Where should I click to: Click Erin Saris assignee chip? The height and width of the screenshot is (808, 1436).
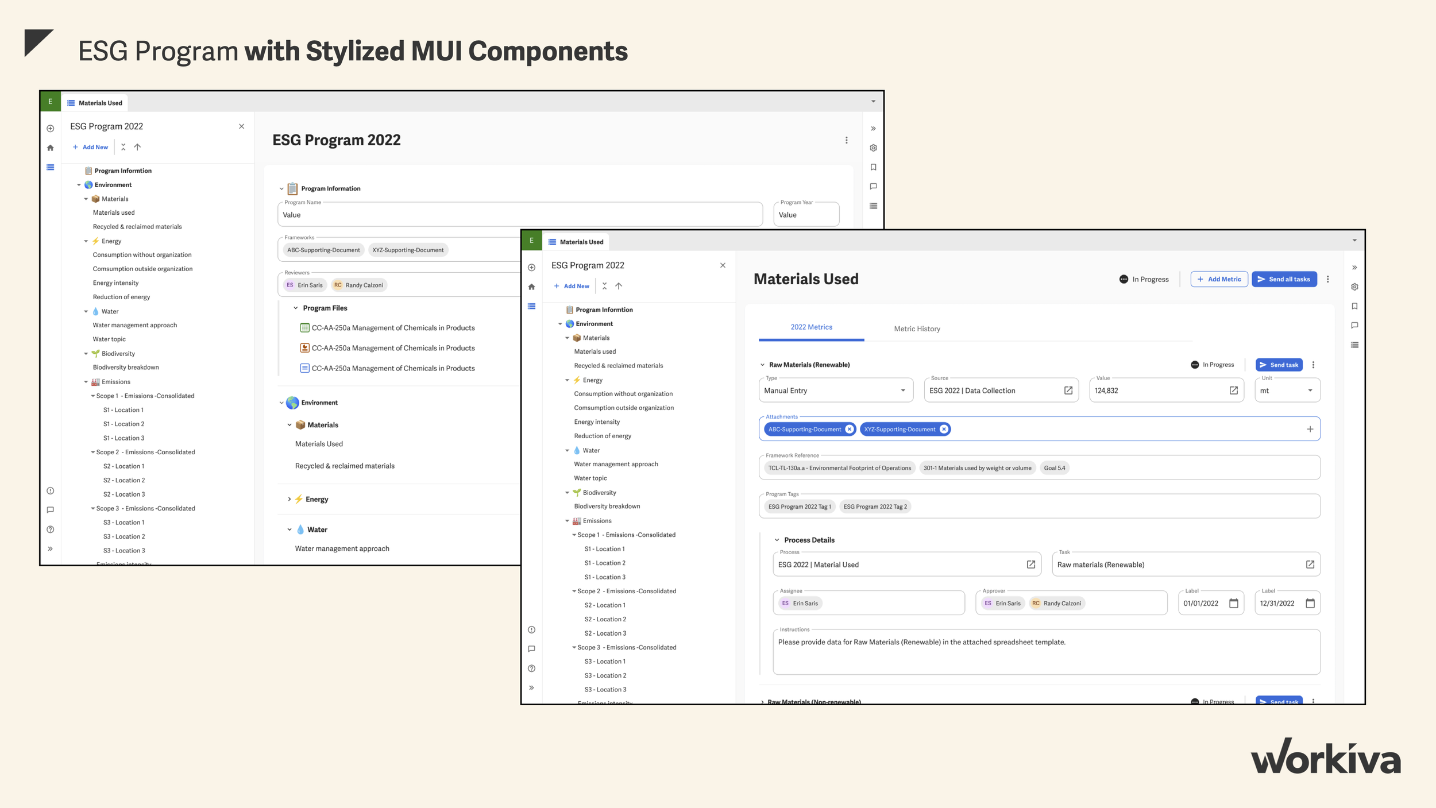799,603
